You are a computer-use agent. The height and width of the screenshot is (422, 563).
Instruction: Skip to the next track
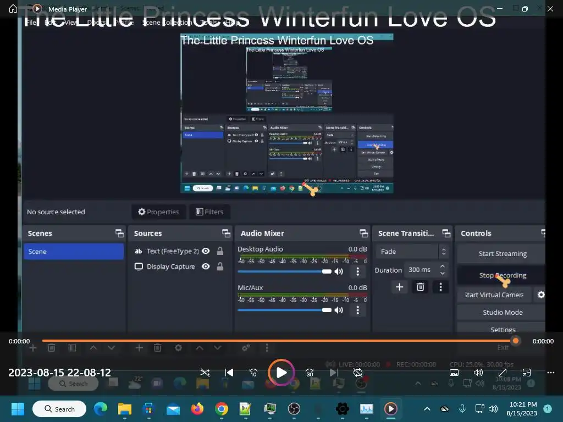(334, 373)
